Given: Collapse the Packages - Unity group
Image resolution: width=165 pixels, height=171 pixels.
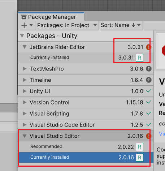Looking at the screenshot, I should click(22, 36).
